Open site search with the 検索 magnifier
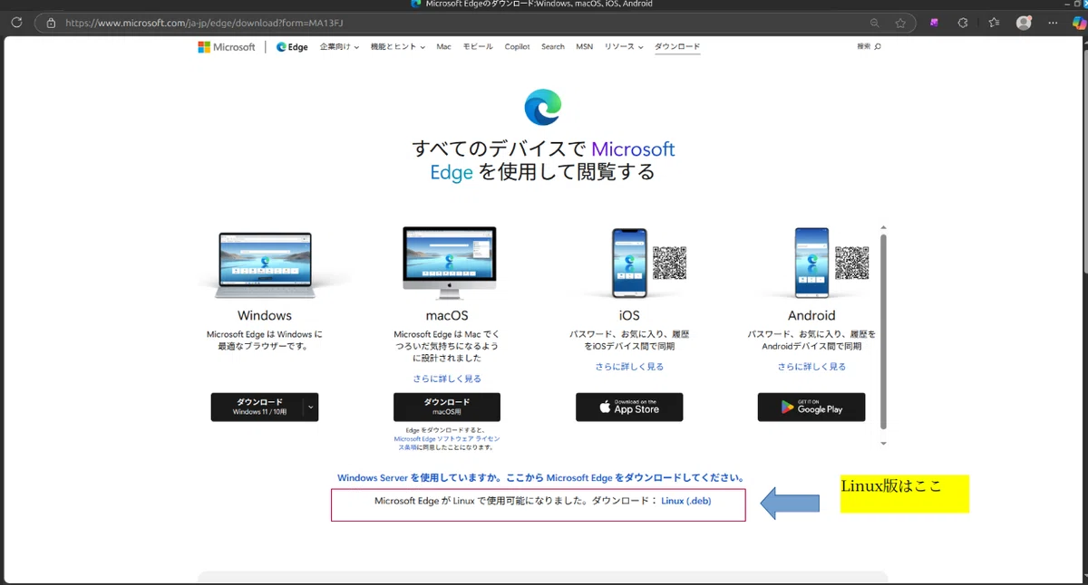Image resolution: width=1088 pixels, height=585 pixels. 869,46
